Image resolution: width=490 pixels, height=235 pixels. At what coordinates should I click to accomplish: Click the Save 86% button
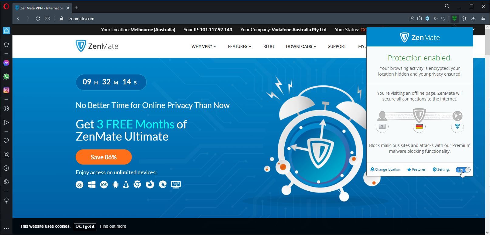(x=104, y=157)
